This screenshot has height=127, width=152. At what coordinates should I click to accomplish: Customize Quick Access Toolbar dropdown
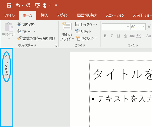tap(56, 5)
